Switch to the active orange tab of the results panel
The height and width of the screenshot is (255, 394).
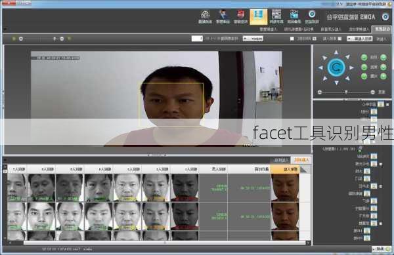[x=301, y=160]
